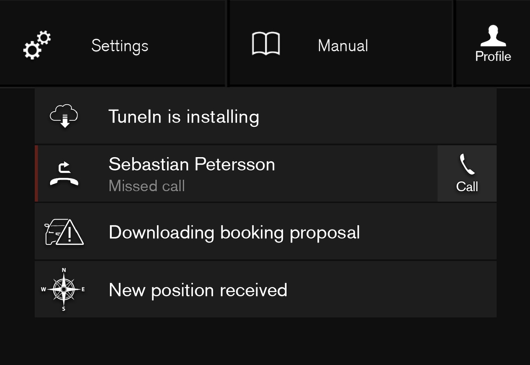Click the compass rose icon
Screen dimensions: 530x365
click(x=64, y=289)
